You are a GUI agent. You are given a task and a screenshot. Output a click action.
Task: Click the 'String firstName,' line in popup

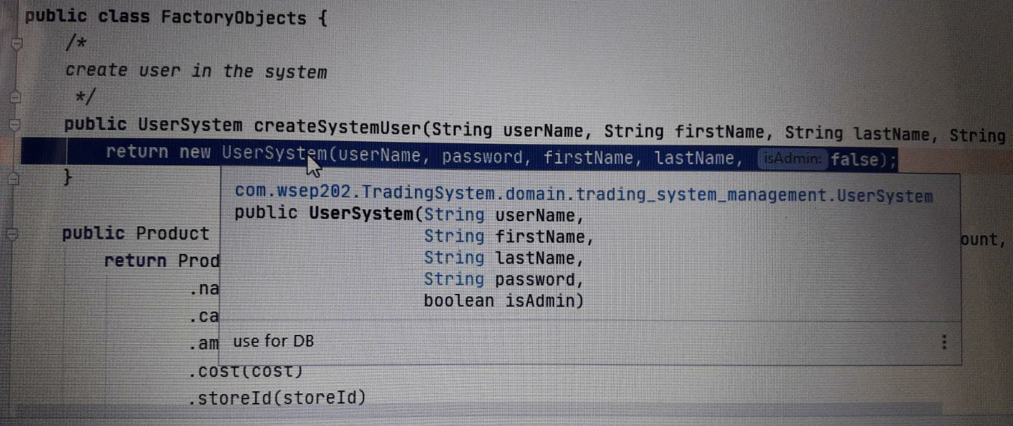[x=508, y=237]
